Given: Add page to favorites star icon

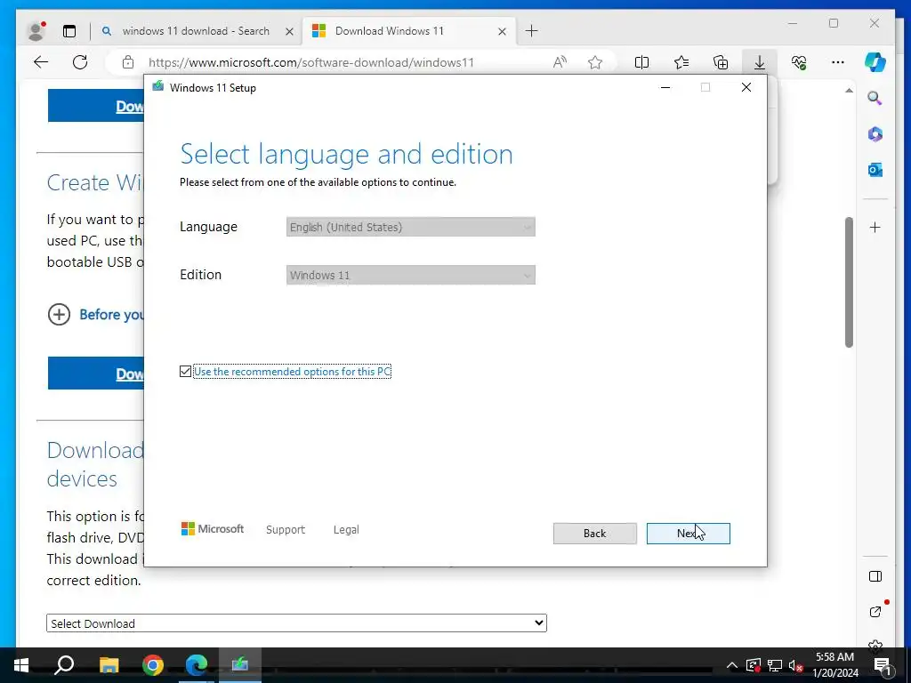Looking at the screenshot, I should [595, 62].
